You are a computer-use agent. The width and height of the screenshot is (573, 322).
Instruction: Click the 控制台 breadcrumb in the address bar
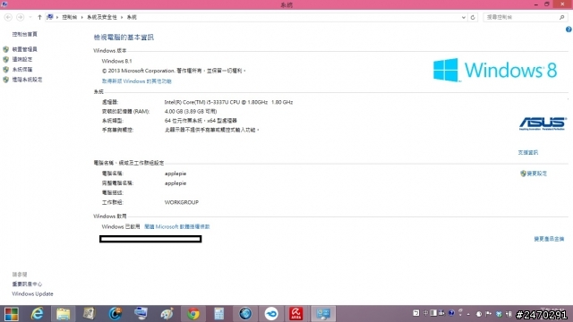click(70, 17)
